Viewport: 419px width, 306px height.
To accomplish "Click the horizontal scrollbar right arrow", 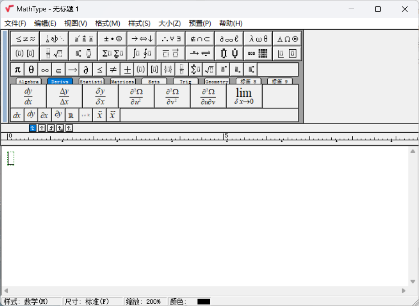I will tap(403, 290).
